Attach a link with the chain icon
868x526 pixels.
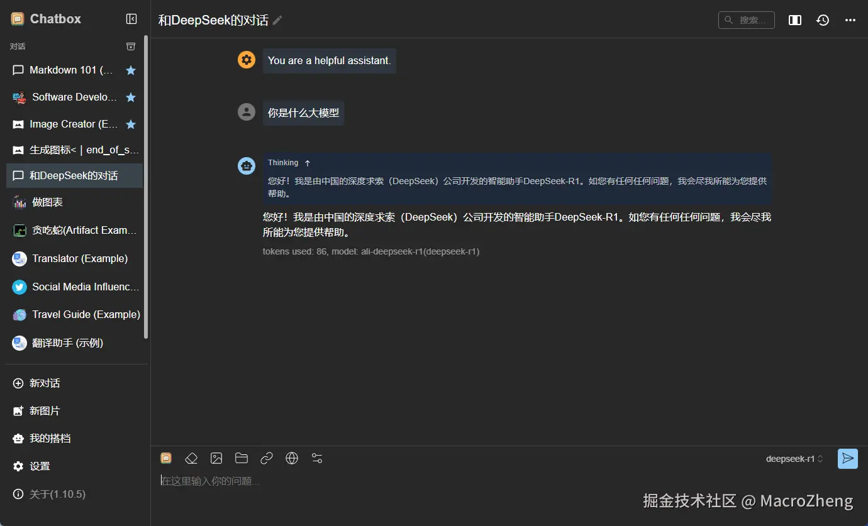[267, 458]
